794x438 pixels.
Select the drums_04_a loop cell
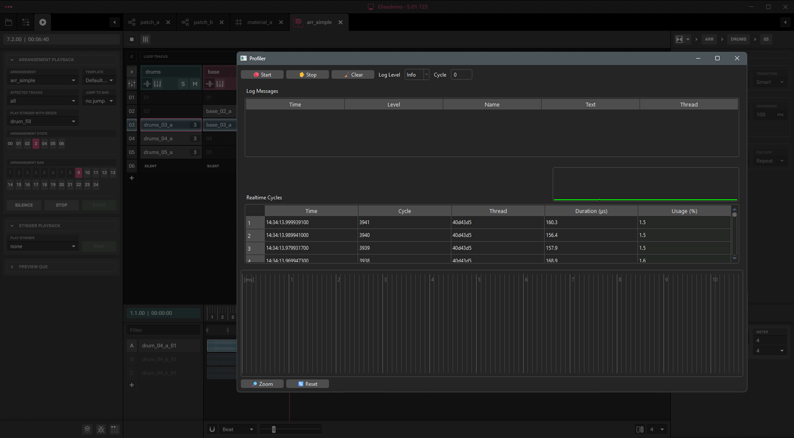[x=171, y=139]
